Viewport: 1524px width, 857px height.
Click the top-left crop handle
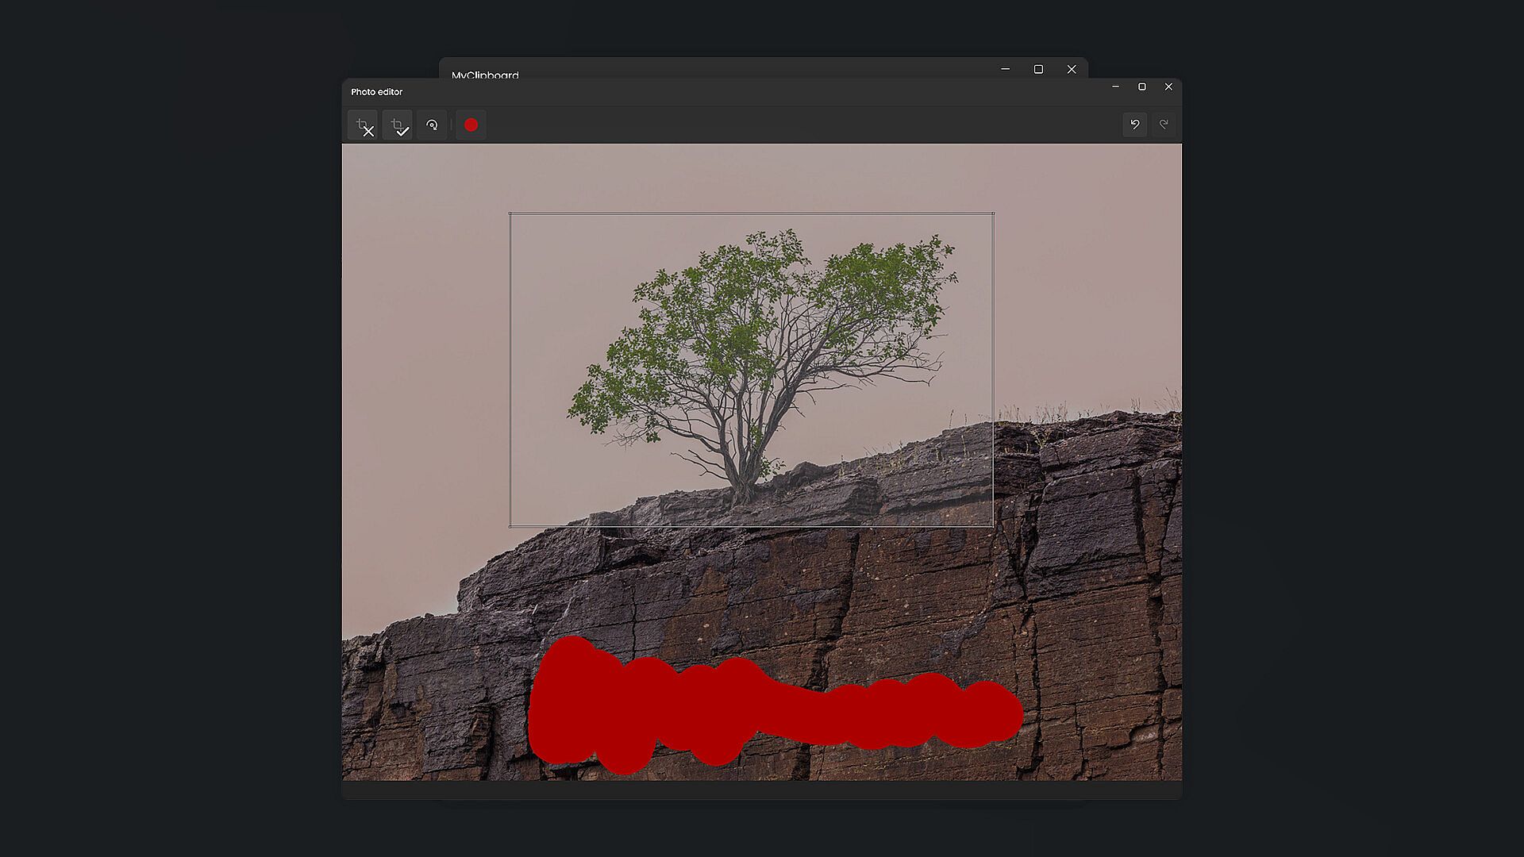510,213
